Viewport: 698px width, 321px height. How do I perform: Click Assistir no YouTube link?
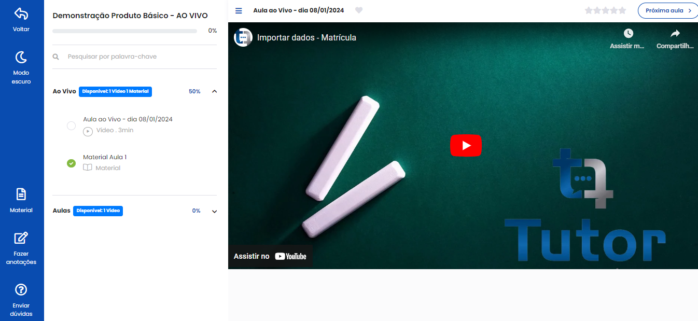[x=270, y=256]
